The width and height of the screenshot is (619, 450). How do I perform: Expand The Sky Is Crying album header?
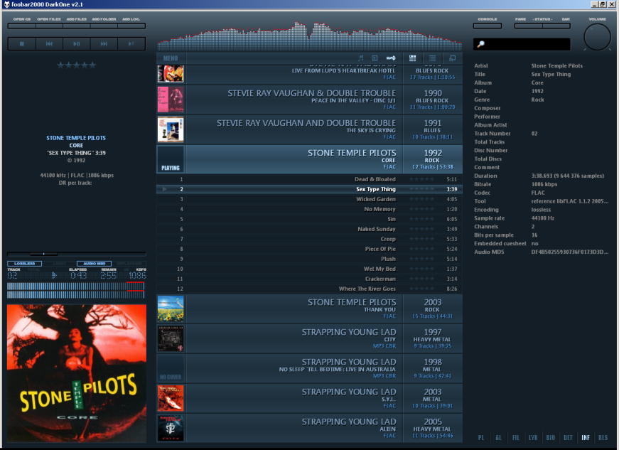pos(310,129)
